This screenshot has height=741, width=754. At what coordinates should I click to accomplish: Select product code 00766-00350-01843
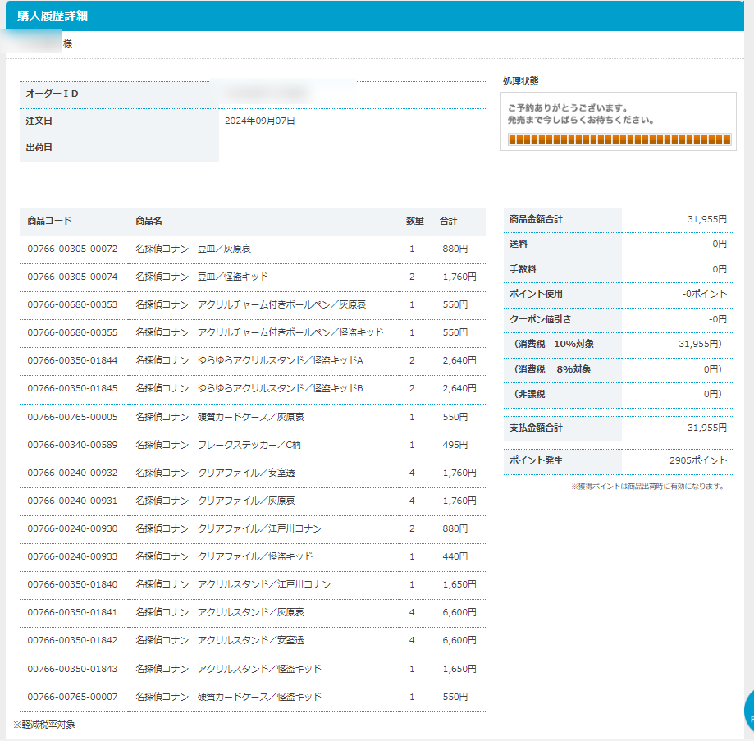coord(72,669)
